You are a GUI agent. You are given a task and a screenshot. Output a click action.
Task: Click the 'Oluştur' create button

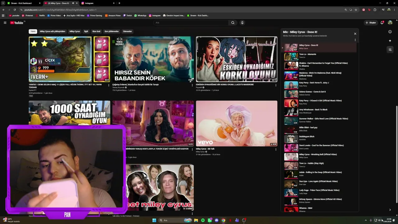click(x=371, y=23)
